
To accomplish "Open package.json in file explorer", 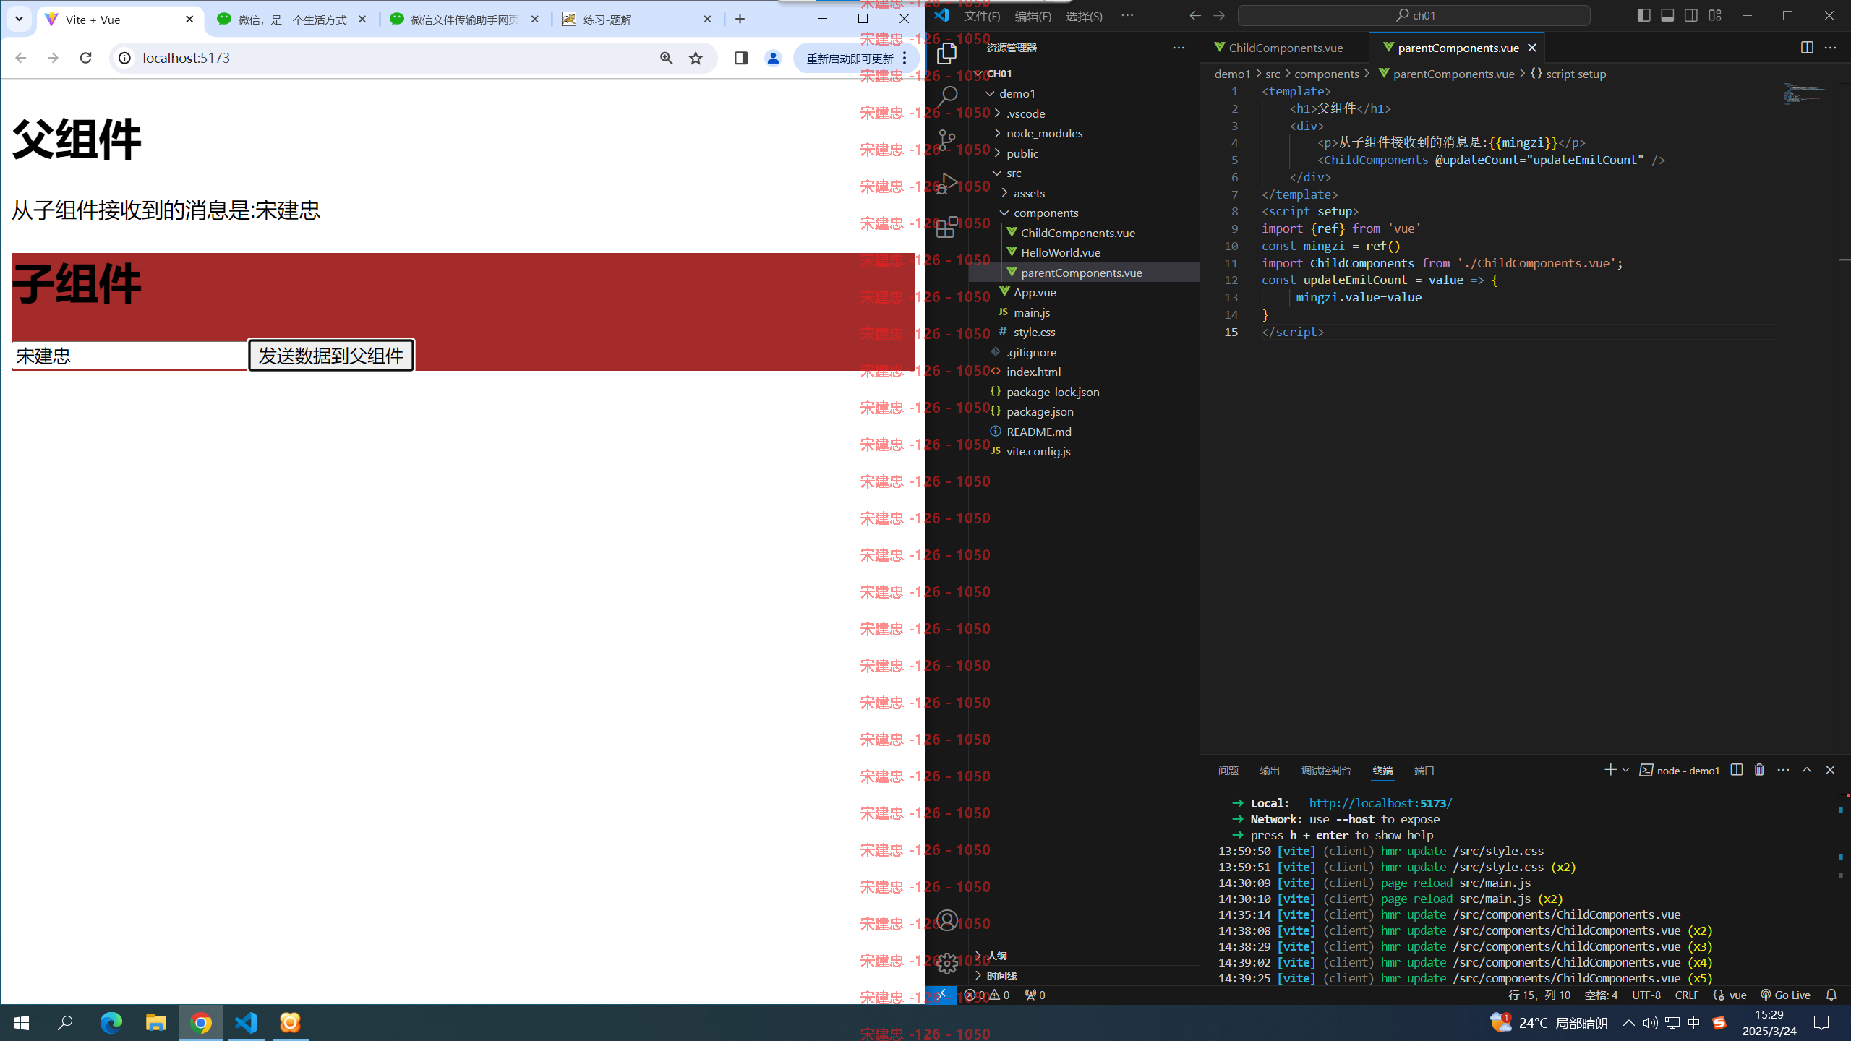I will (1040, 411).
